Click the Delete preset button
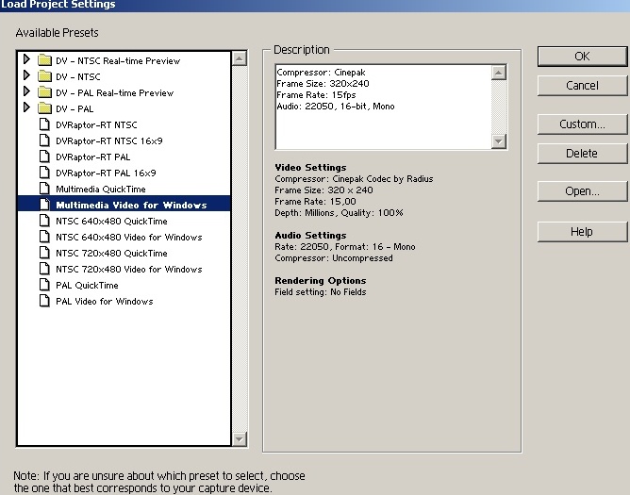630x495 pixels. (x=582, y=154)
